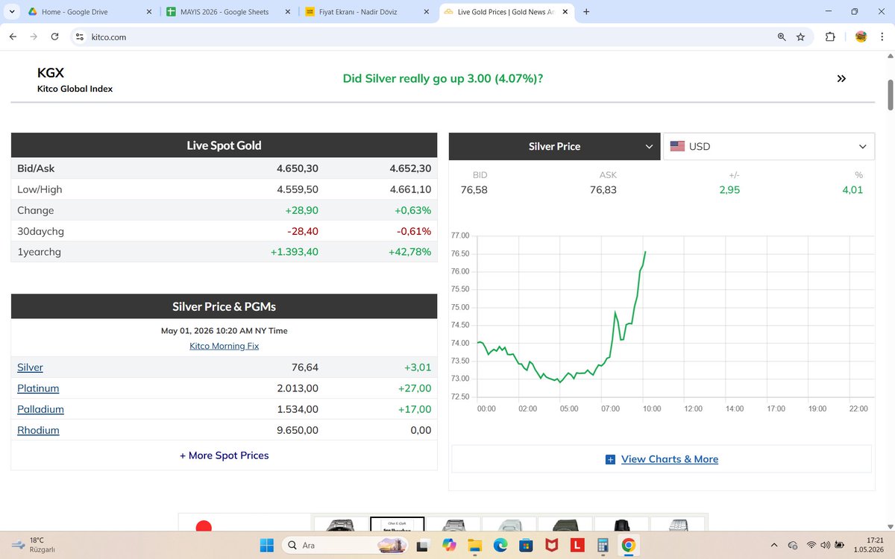Open a new browser tab
Image resolution: width=895 pixels, height=559 pixels.
(x=586, y=12)
